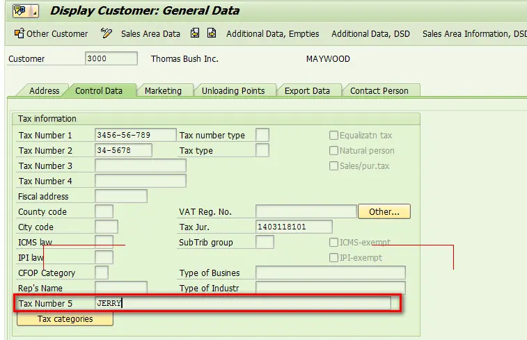This screenshot has width=527, height=340.
Task: Click the Other... button
Action: (384, 211)
